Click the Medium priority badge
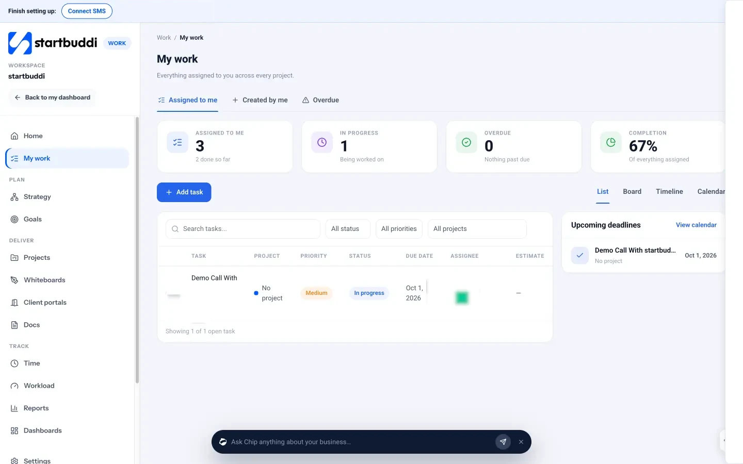The height and width of the screenshot is (464, 743). tap(316, 293)
